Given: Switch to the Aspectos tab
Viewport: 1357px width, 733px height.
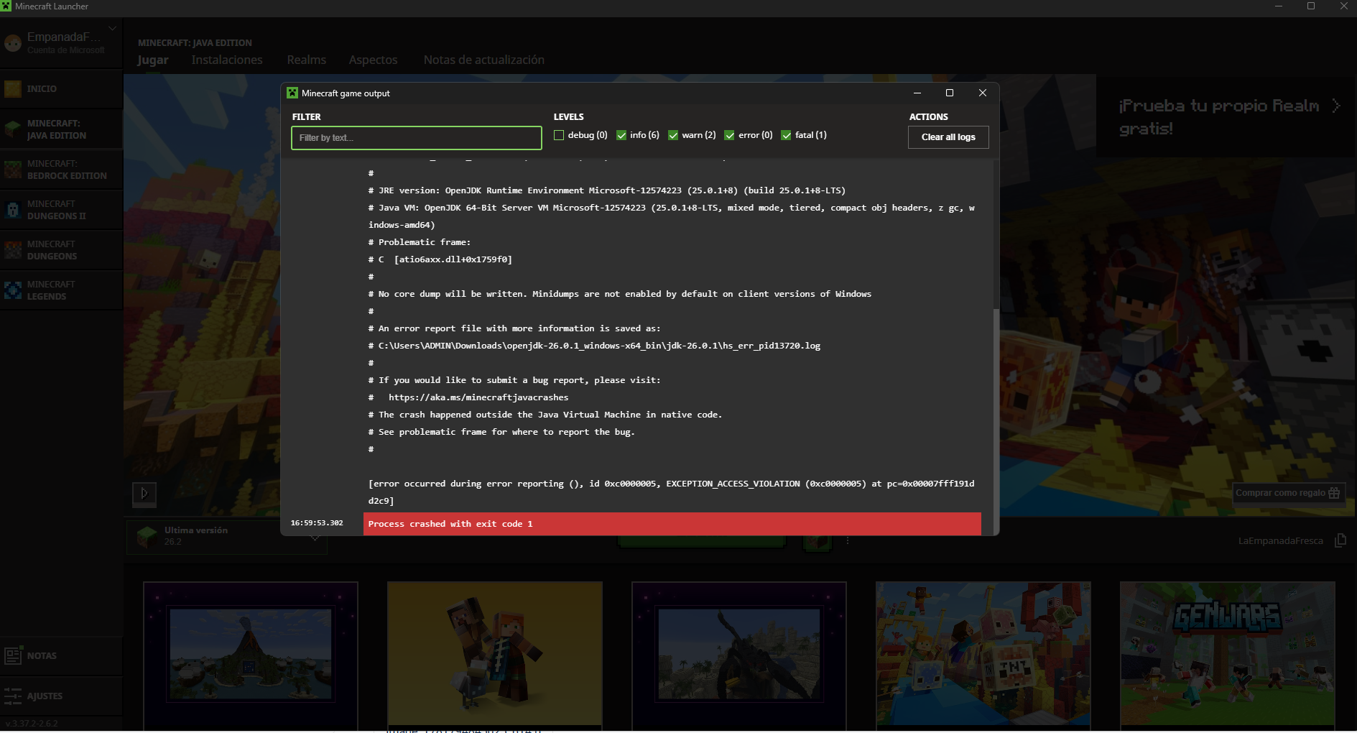Looking at the screenshot, I should click(x=373, y=60).
